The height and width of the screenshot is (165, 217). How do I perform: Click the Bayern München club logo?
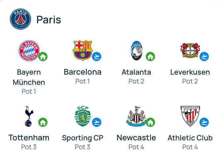point(29,51)
